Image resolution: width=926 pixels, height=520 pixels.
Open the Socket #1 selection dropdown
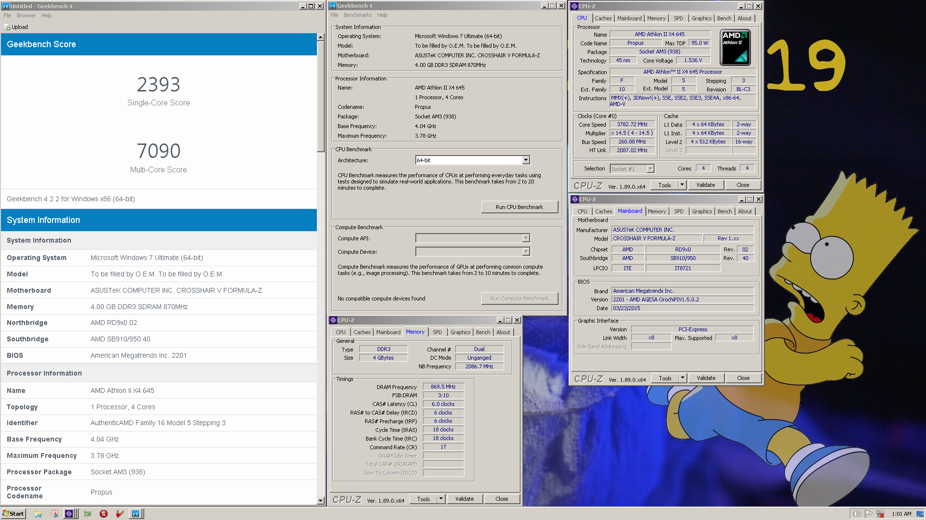click(x=650, y=169)
